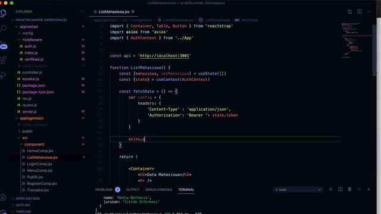Open RegisterComp.jsx file

pos(42,184)
